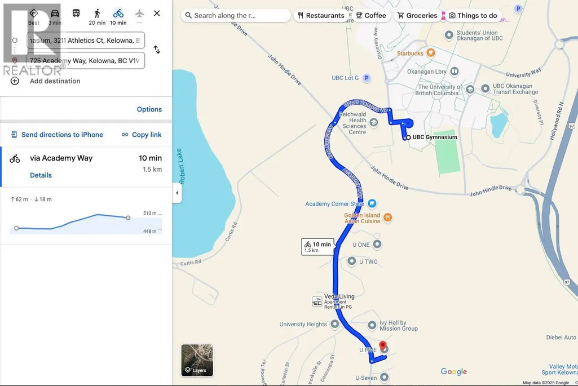This screenshot has width=578, height=386.
Task: Edit the starting point address field
Action: point(86,40)
